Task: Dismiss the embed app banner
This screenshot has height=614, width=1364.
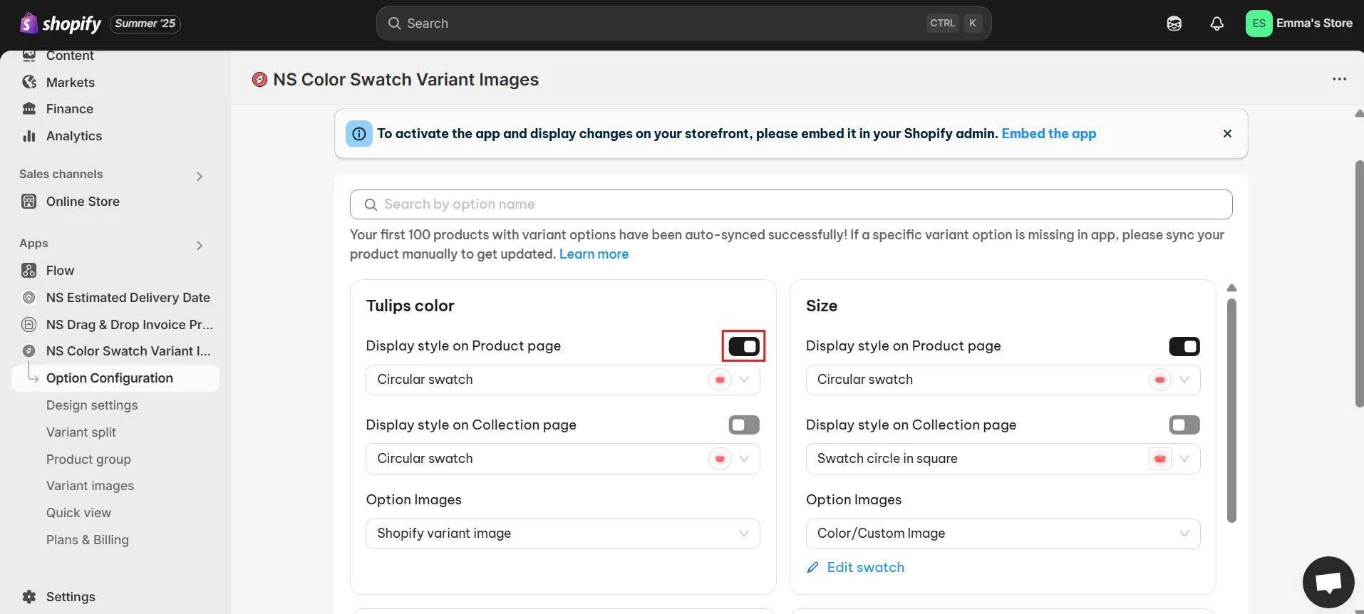Action: click(x=1227, y=134)
